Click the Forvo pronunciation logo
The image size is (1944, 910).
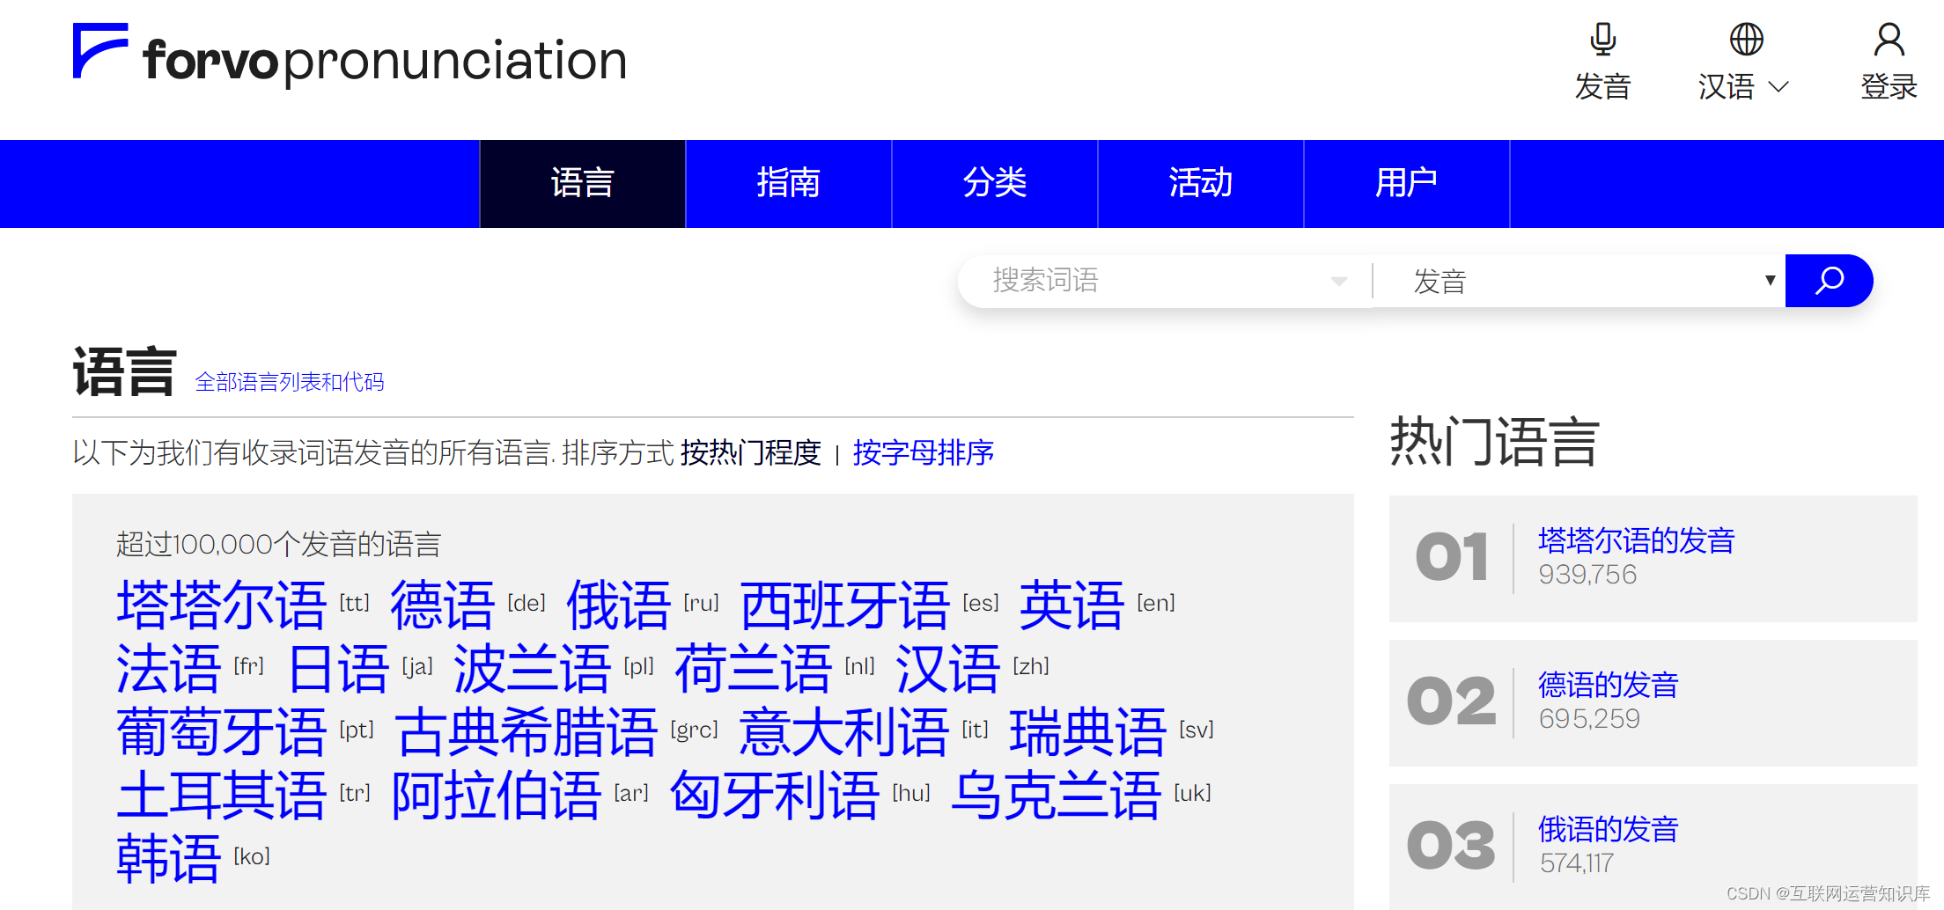pyautogui.click(x=350, y=55)
